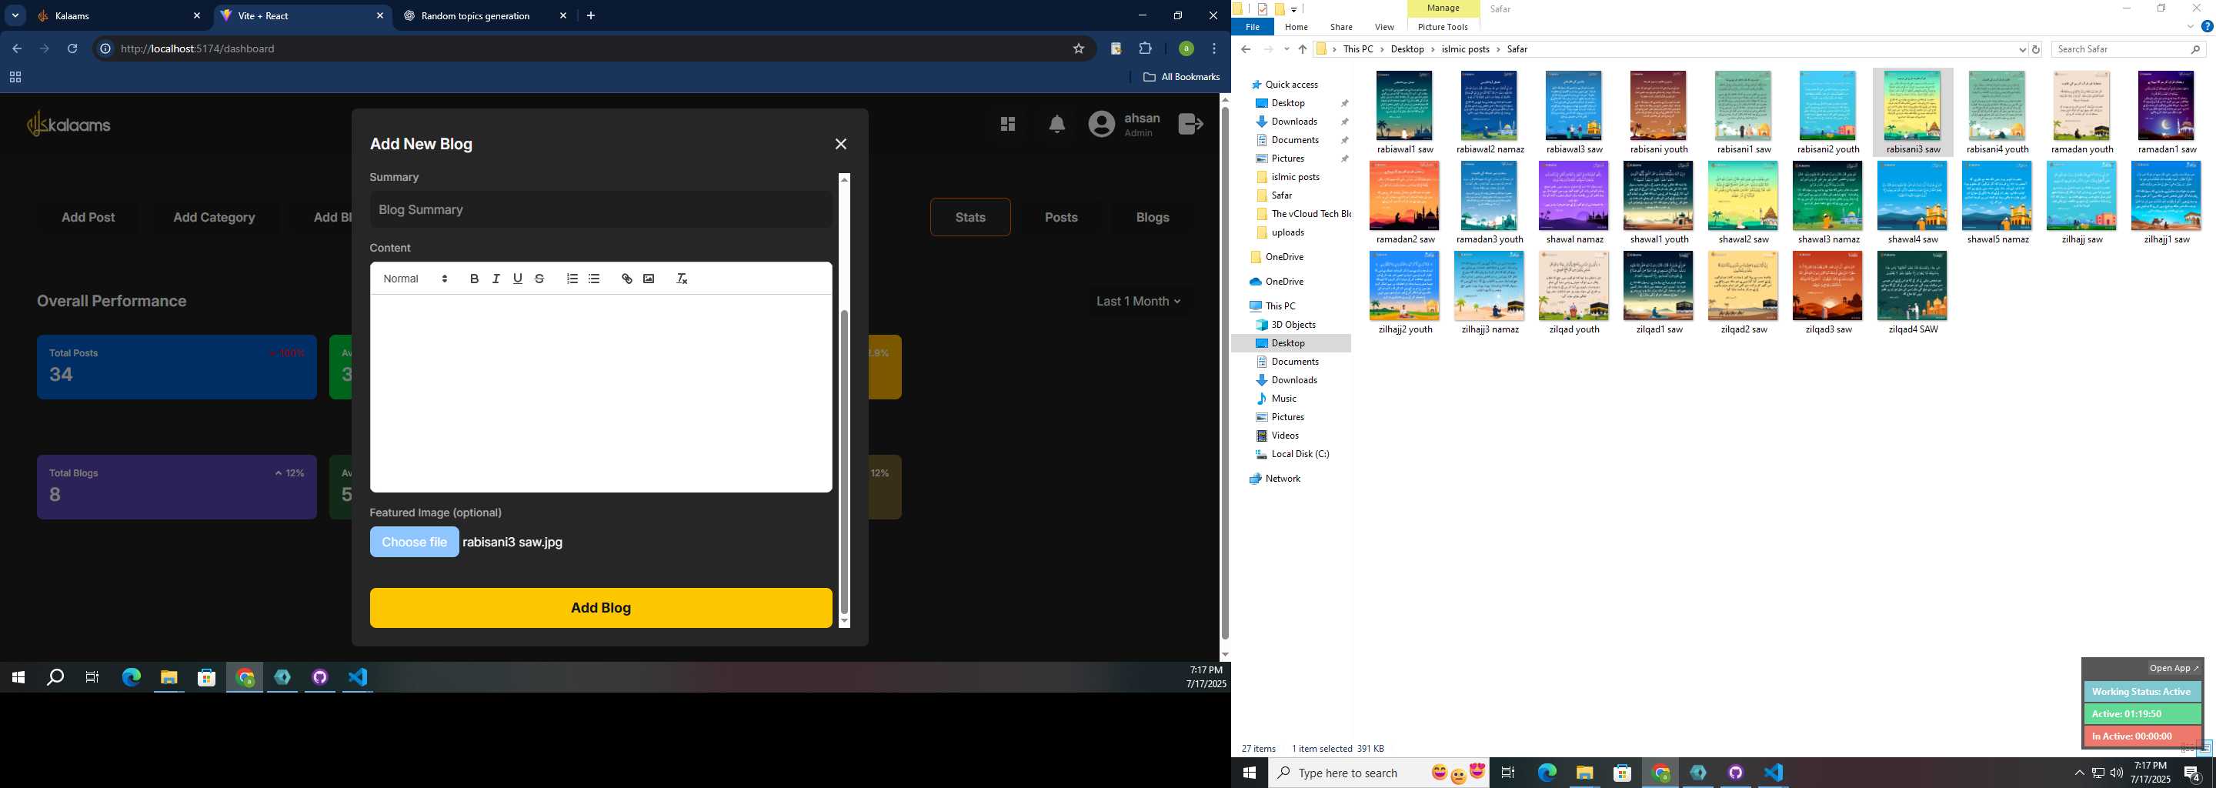2216x788 pixels.
Task: Switch to the Kalaams browser tab
Action: 118,15
